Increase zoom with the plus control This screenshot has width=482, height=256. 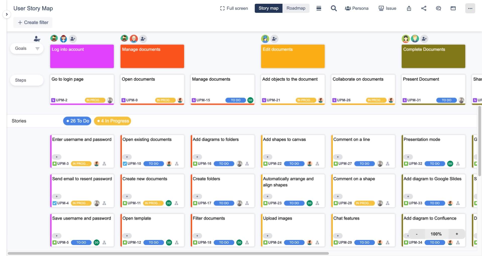[x=457, y=234]
